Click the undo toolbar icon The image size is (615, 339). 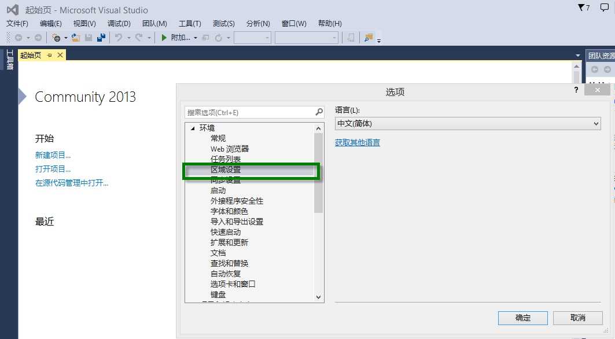pyautogui.click(x=118, y=38)
